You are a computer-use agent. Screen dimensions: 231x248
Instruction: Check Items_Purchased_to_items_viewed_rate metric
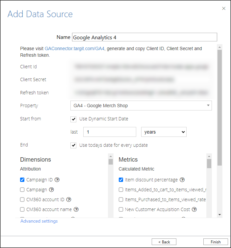121,200
